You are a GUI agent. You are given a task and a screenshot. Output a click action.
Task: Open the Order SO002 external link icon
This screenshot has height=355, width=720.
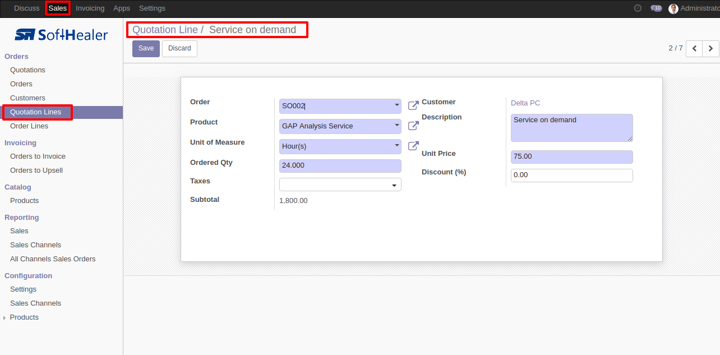click(413, 105)
